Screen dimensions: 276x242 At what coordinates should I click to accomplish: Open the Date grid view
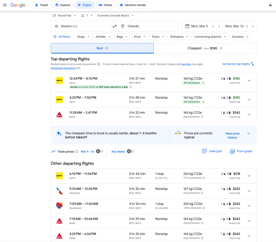point(212,151)
